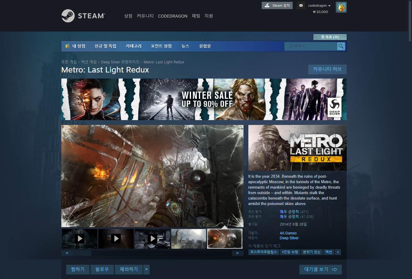Viewport: 412px width, 279px height.
Task: Open the codedragon account dropdown
Action: click(319, 5)
